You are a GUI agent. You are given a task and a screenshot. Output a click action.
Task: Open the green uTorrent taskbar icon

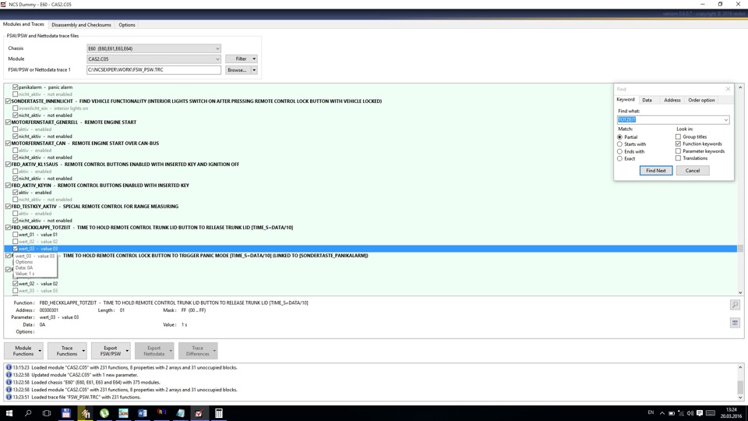coord(104,413)
